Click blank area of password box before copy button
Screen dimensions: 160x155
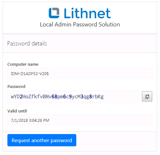click(x=121, y=96)
